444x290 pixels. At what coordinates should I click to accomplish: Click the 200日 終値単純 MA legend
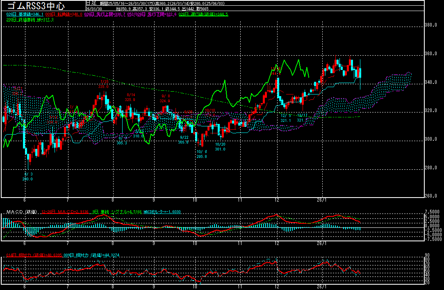click(30, 20)
